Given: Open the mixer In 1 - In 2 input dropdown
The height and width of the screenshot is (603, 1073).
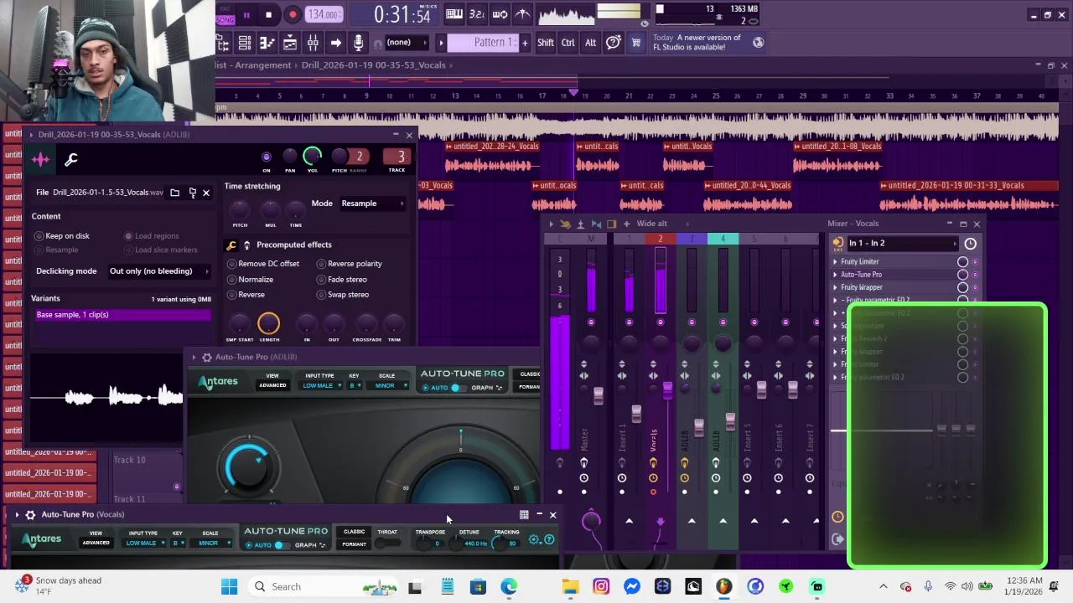Looking at the screenshot, I should [902, 244].
